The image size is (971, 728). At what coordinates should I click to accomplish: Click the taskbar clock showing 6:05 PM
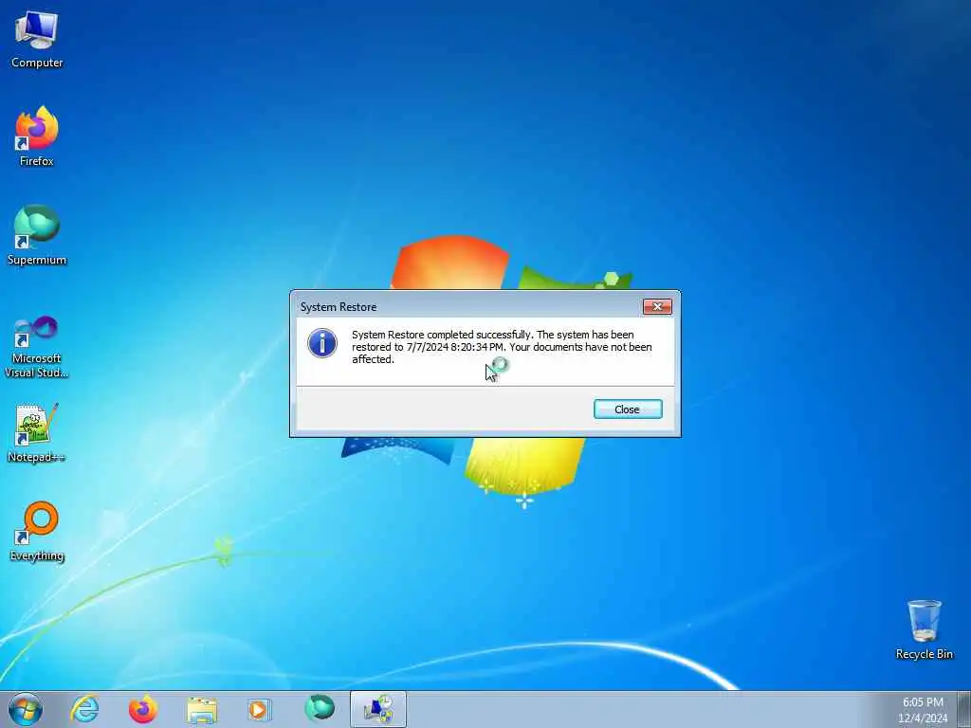point(923,710)
